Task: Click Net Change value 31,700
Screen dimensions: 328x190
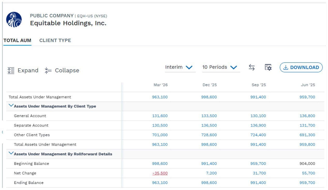Action: (x=259, y=173)
